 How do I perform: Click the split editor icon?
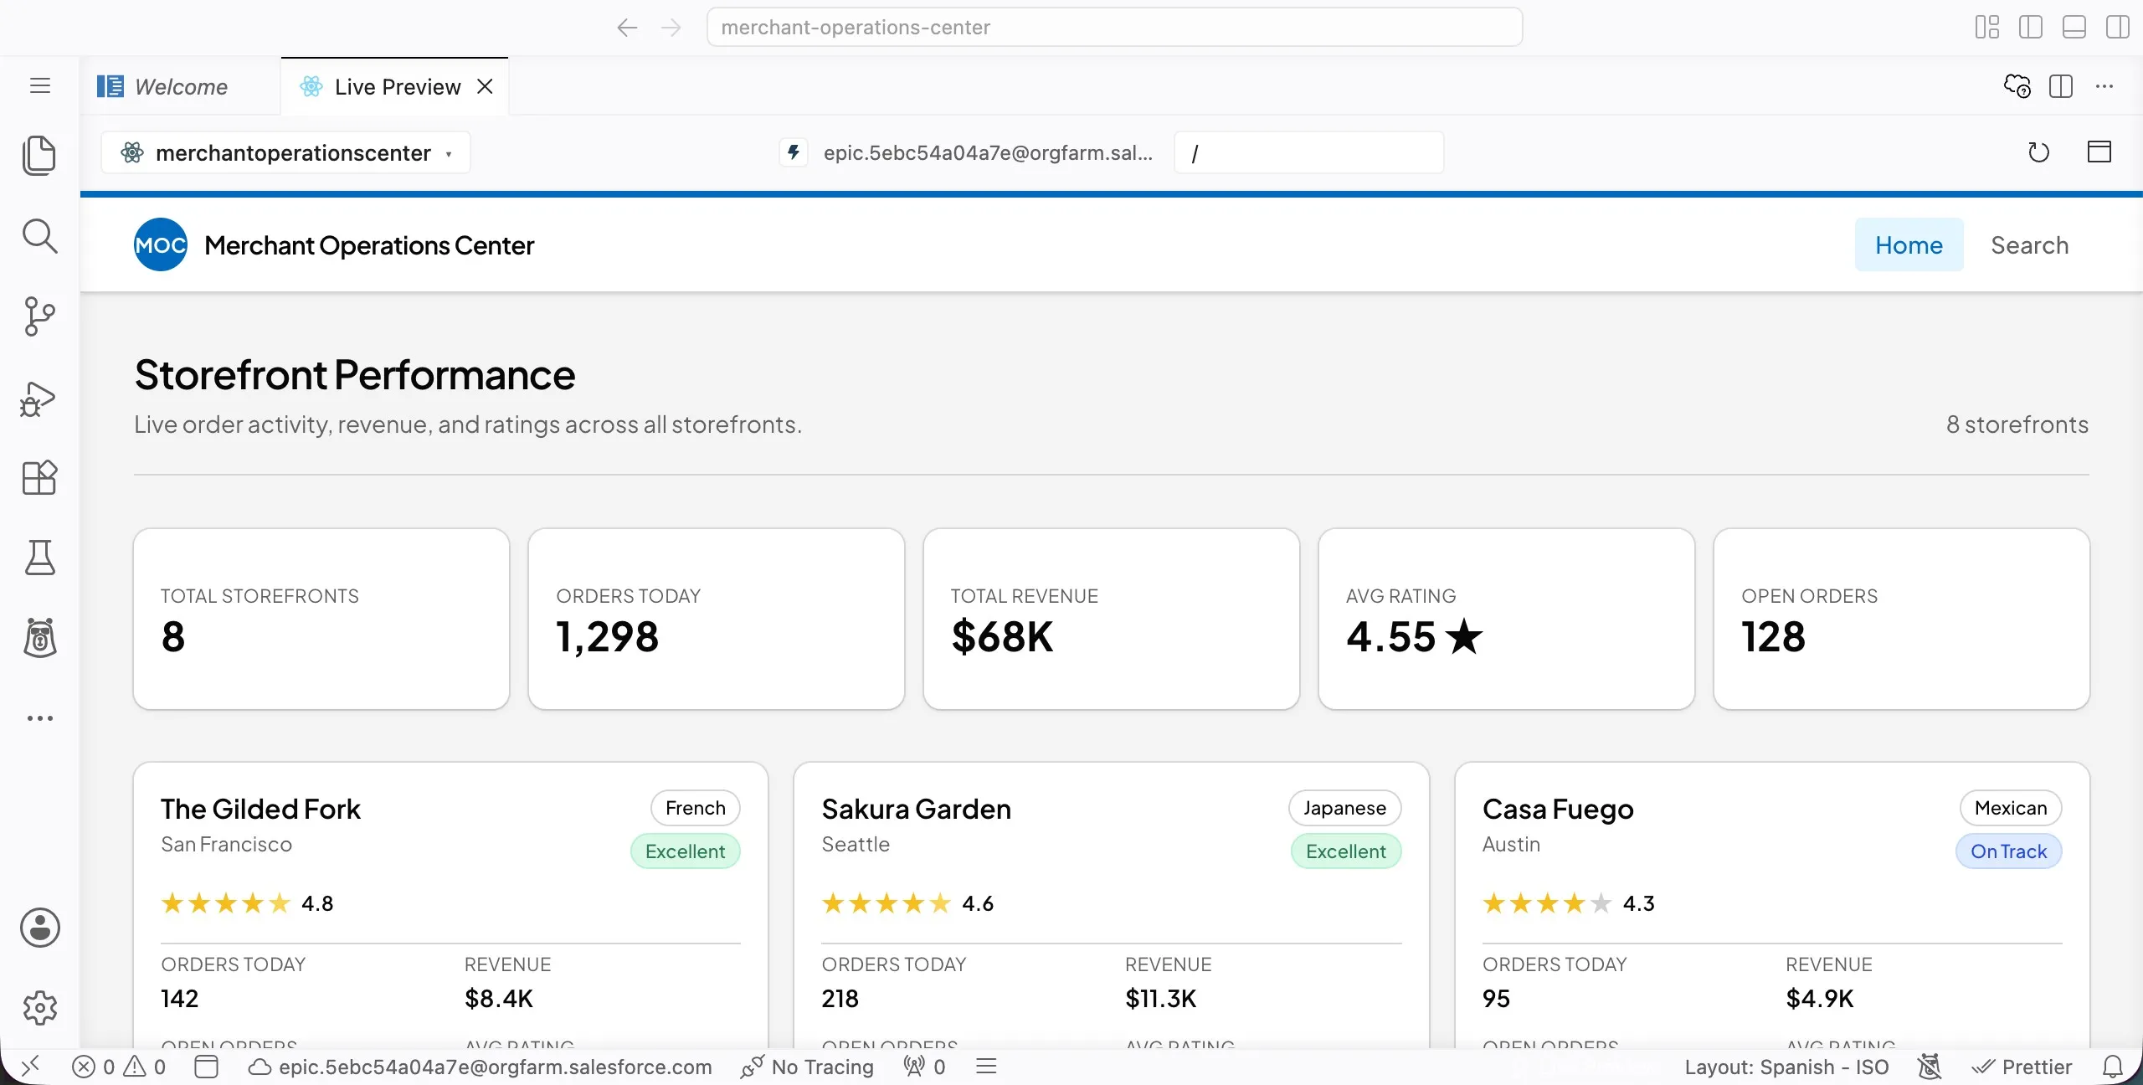click(2061, 86)
